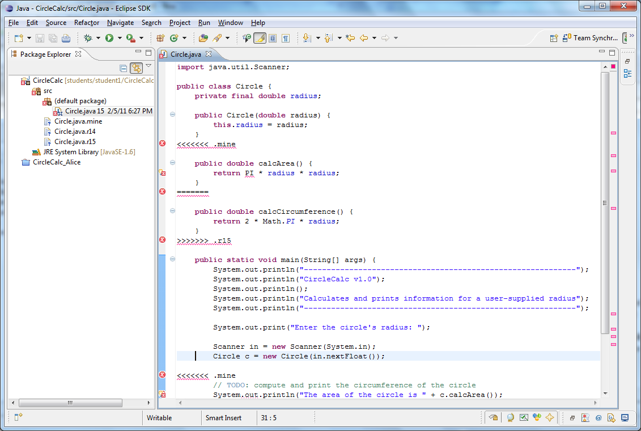Click the Open Type icon in toolbar
Image resolution: width=641 pixels, height=431 pixels.
coord(203,38)
